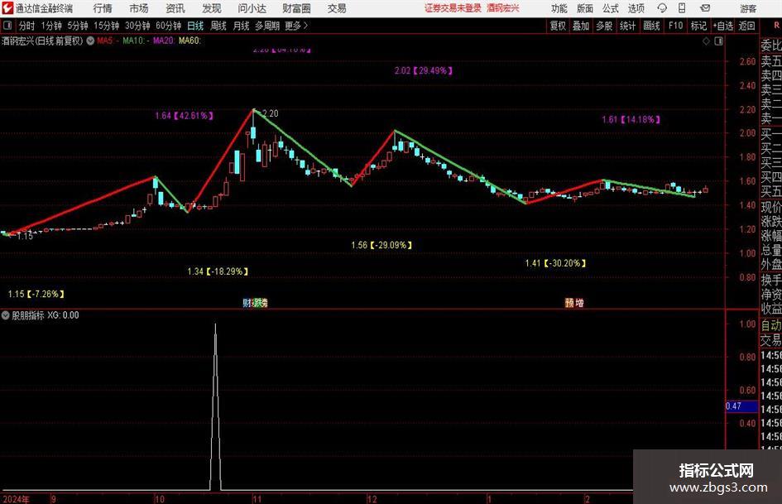
Task: Click the 画线 drawing tools button
Action: [651, 26]
